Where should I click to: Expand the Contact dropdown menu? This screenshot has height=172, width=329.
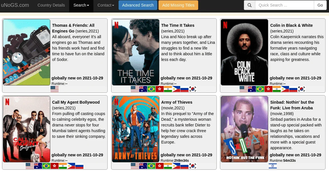point(106,5)
